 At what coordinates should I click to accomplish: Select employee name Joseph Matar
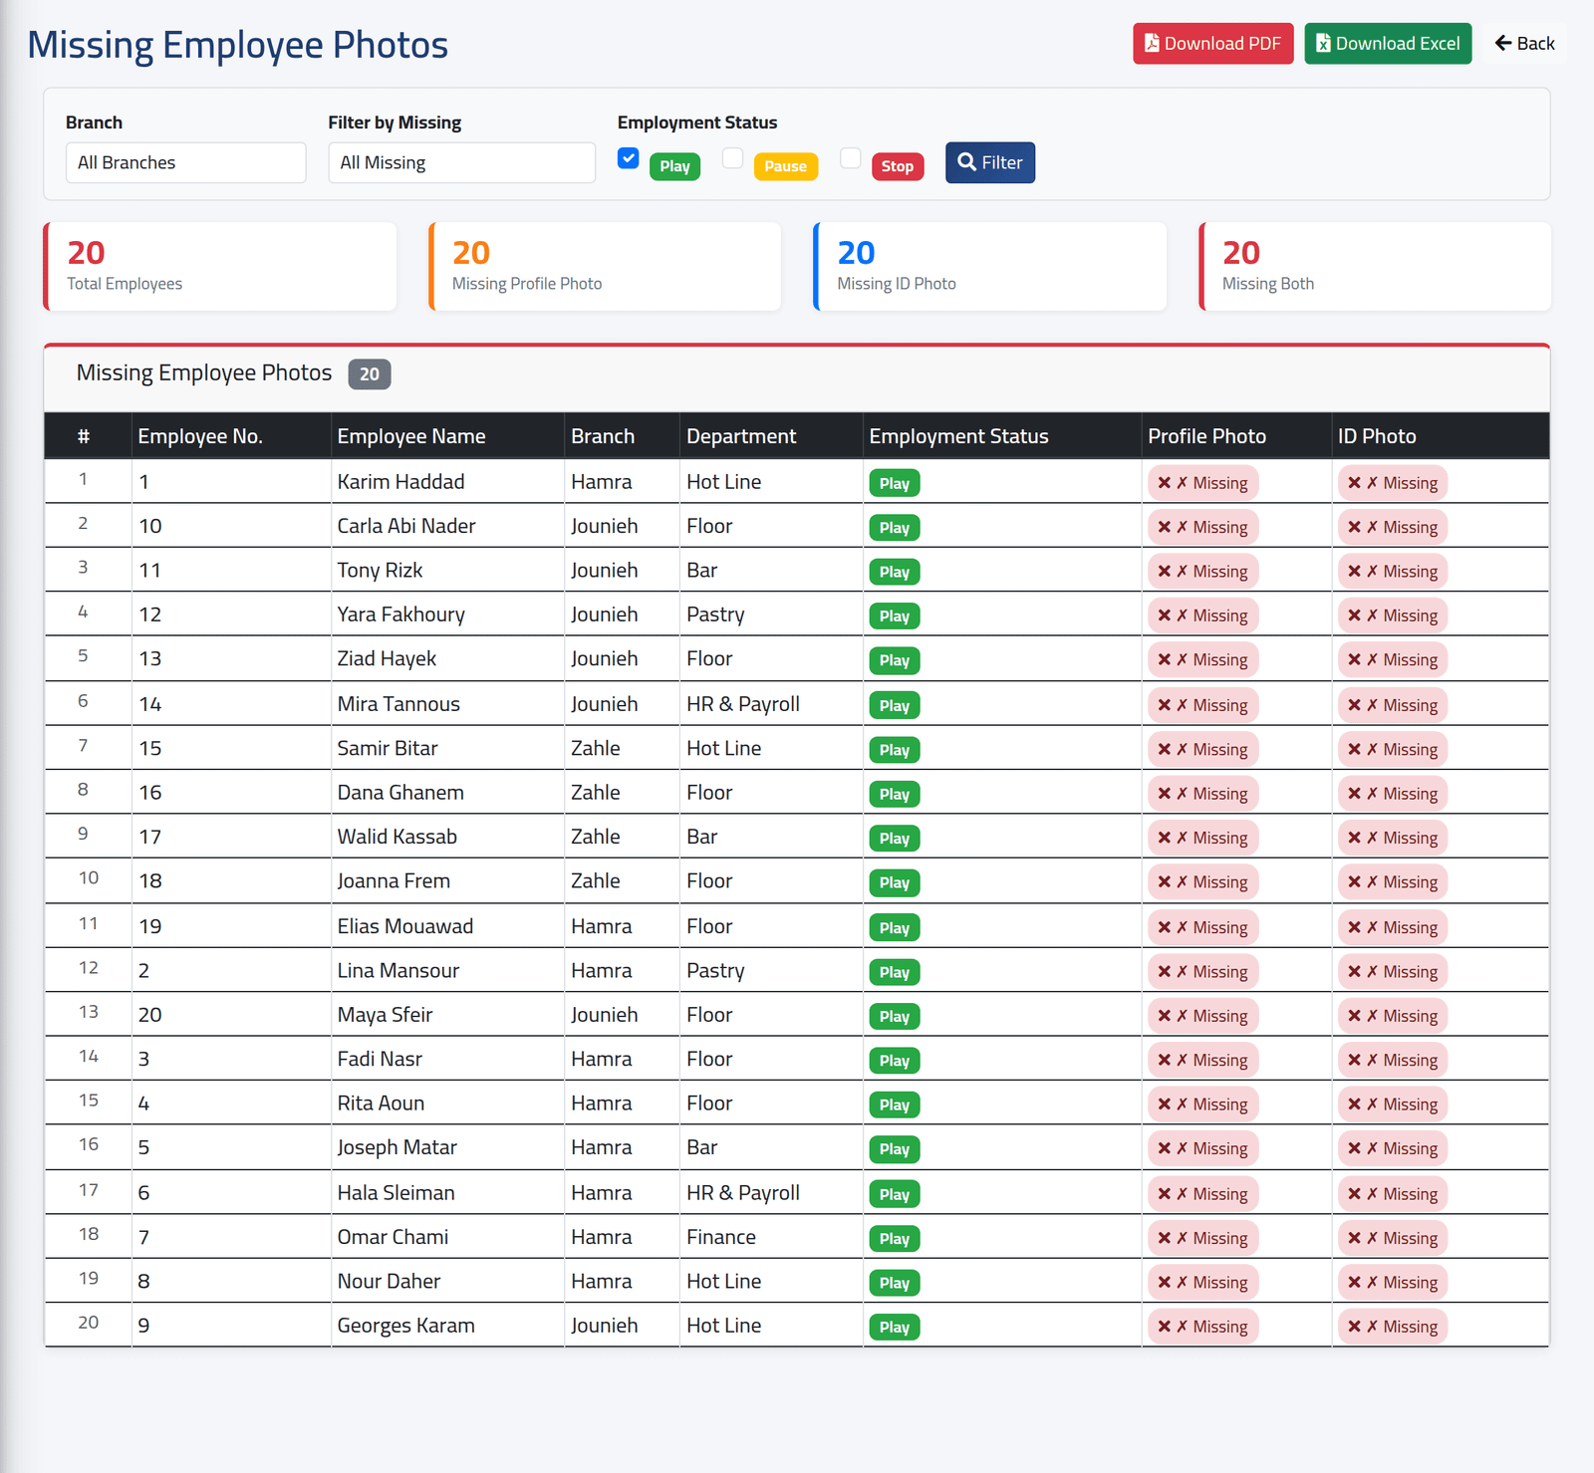point(397,1147)
